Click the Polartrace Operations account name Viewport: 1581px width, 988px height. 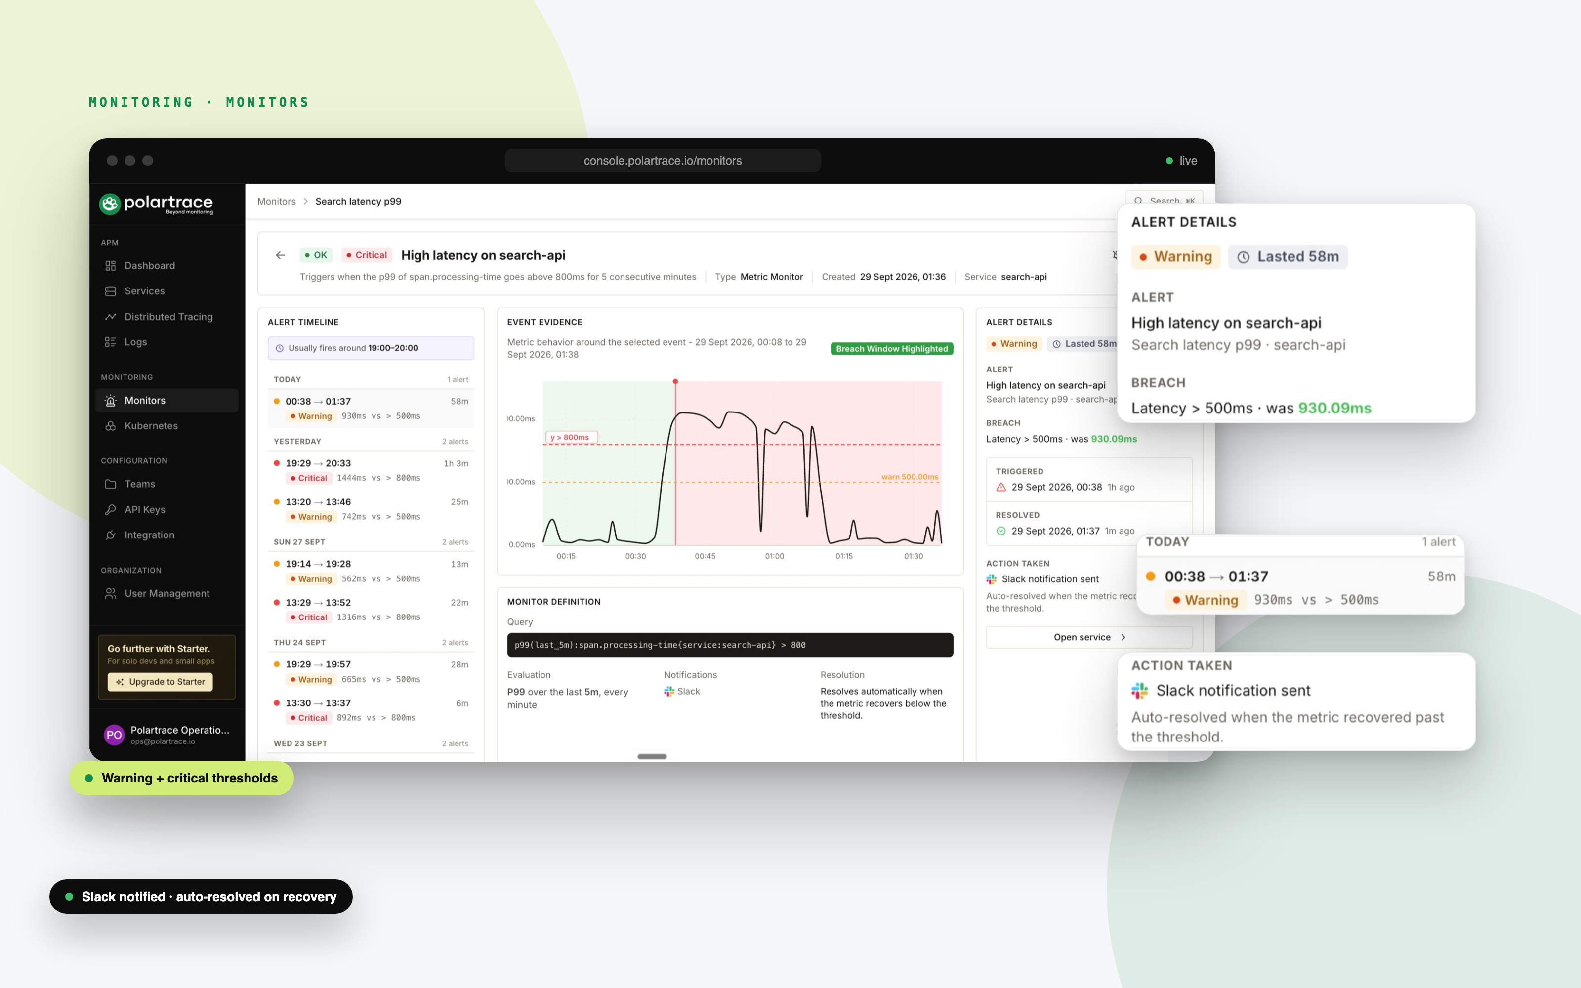tap(180, 730)
